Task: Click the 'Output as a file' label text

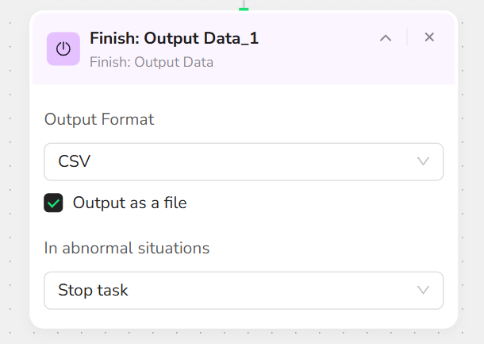Action: [129, 203]
